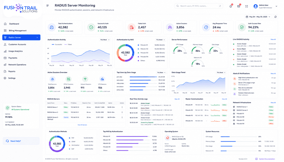Select the Hotspot Sessions wifi icon
The image size is (284, 162).
coord(85,79)
